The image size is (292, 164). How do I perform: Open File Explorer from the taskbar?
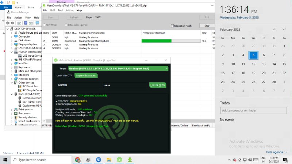click(x=109, y=160)
